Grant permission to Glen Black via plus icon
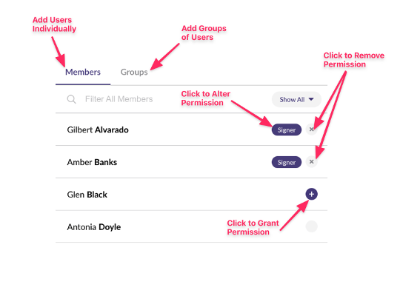 pos(311,194)
